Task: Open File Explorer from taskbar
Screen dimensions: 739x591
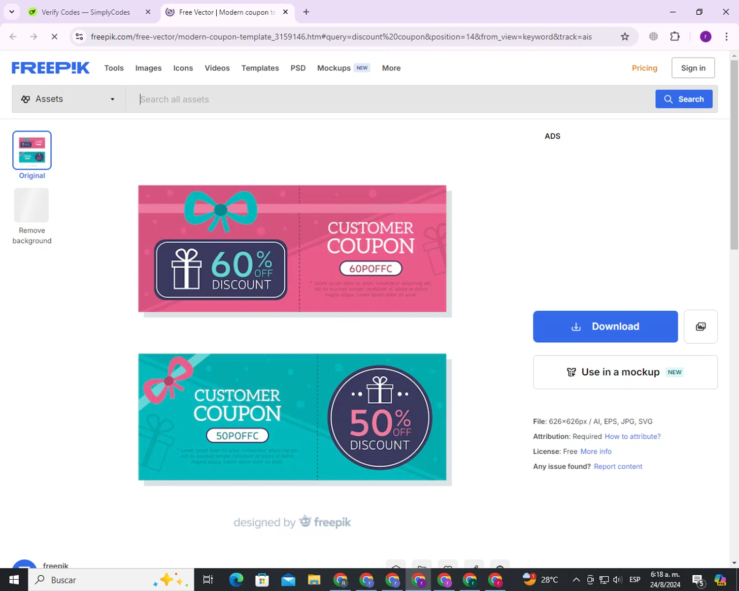Action: pyautogui.click(x=314, y=580)
